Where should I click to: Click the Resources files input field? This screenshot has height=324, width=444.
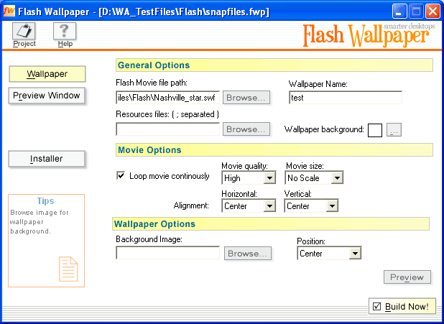point(168,129)
